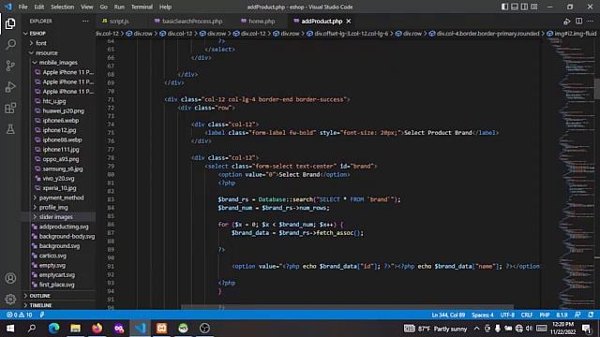Toggle Panel layout icon
Screen dimensions: 600x337
[515, 7]
